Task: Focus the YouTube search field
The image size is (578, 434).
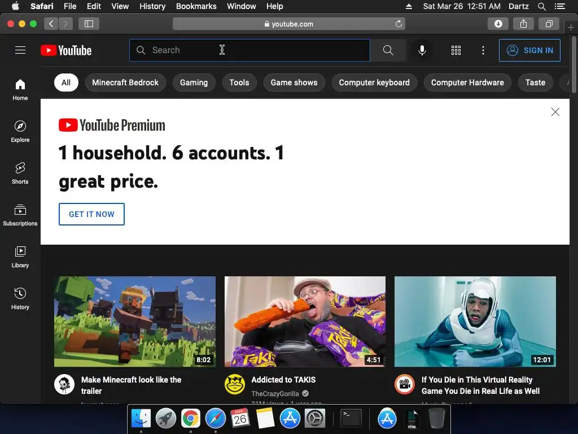Action: [x=249, y=50]
